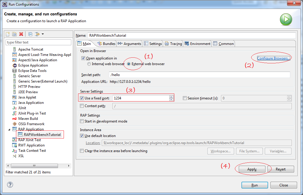Viewport: 303px width, 195px height.
Task: Enable Clear the instance area before launching
Action: 82,151
